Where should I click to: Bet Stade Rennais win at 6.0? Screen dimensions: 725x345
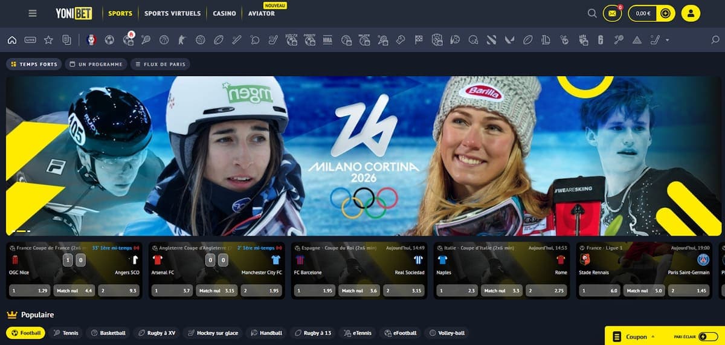600,291
